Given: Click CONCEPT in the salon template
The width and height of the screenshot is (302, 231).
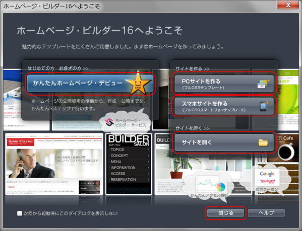Looking at the screenshot, I should point(119,156).
